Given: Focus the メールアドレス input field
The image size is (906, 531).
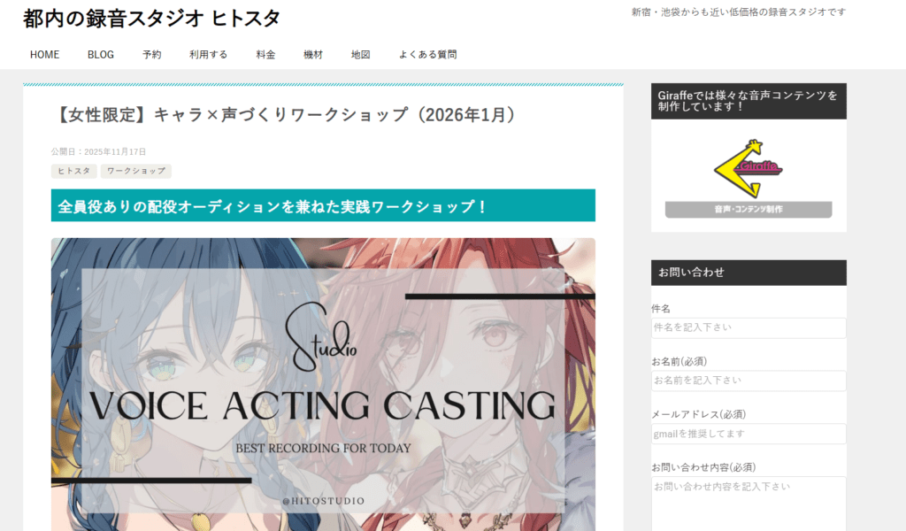Looking at the screenshot, I should click(749, 434).
